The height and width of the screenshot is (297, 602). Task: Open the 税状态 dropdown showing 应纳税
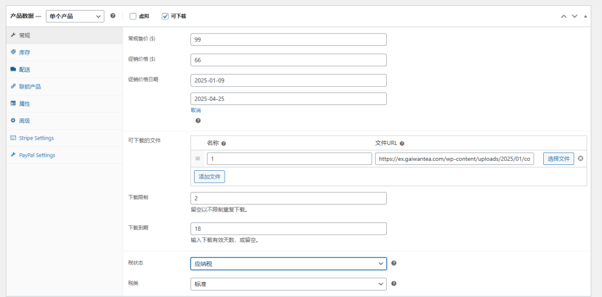pyautogui.click(x=289, y=264)
